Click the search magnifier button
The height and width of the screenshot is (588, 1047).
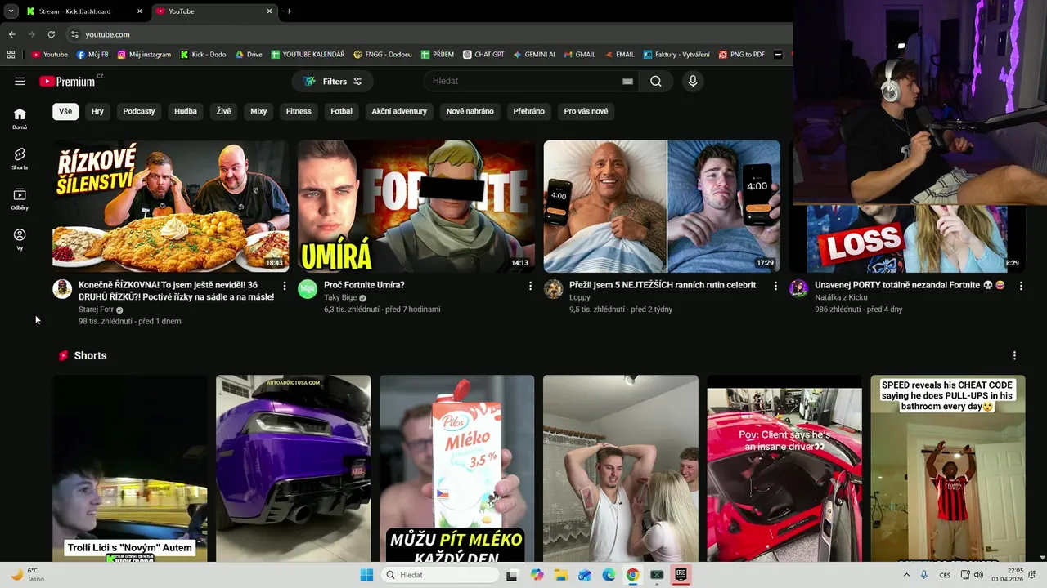pyautogui.click(x=655, y=81)
